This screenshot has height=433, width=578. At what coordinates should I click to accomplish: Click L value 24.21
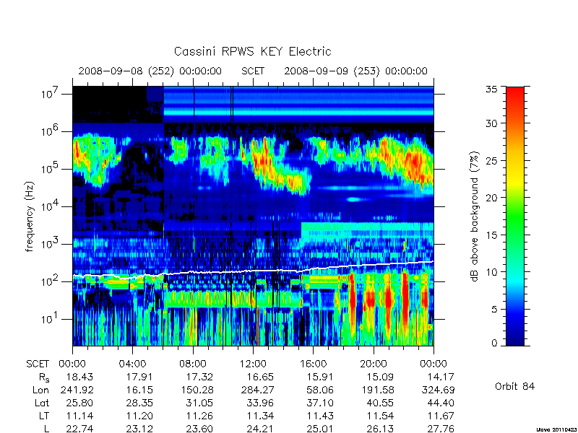(260, 429)
